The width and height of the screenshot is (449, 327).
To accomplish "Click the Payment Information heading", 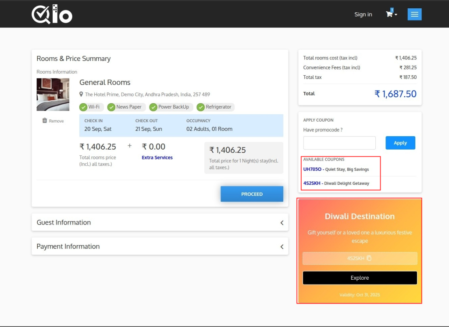I will [68, 246].
